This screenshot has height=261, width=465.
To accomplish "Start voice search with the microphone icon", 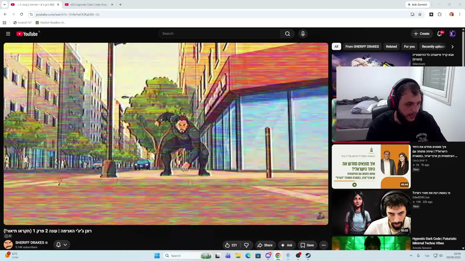I will (303, 34).
